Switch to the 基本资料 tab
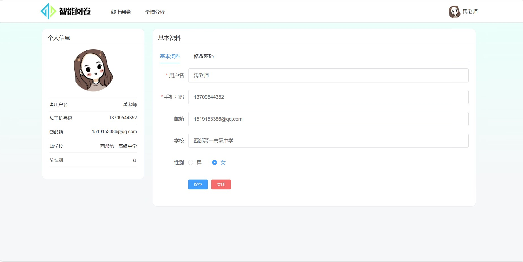This screenshot has height=262, width=523. point(170,56)
